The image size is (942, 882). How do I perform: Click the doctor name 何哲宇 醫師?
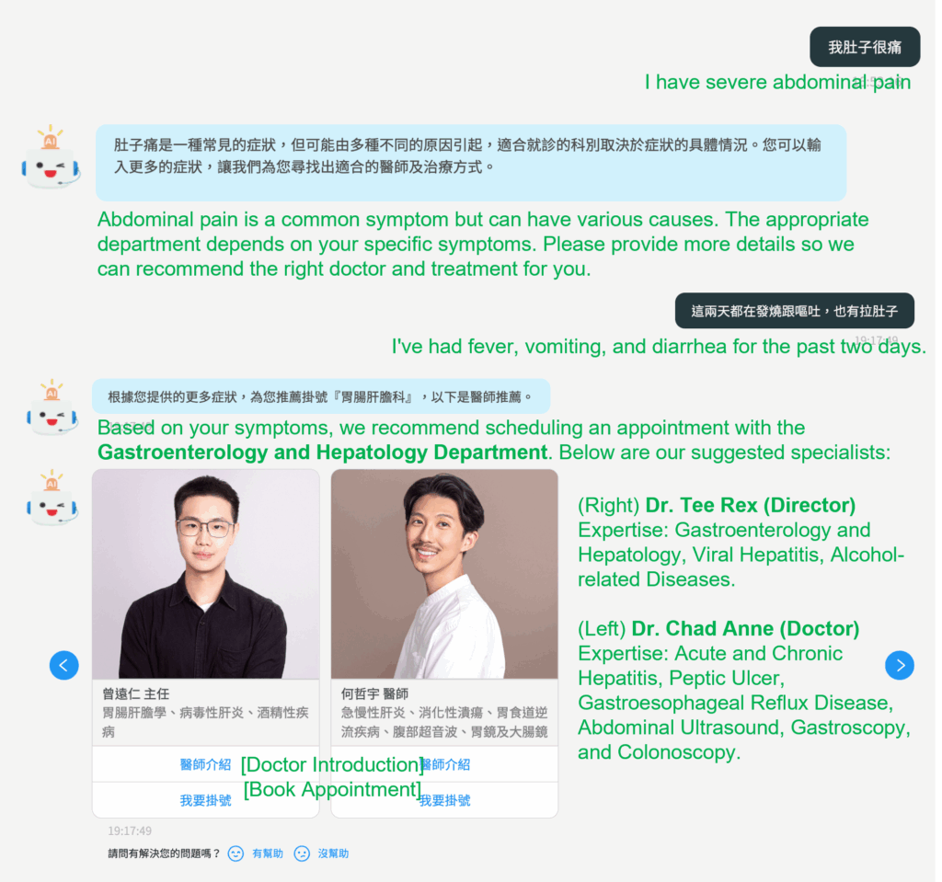tap(374, 693)
